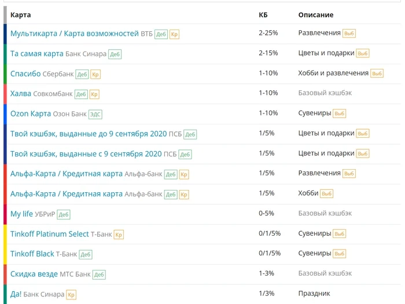This screenshot has width=405, height=304.
Task: Click the Описание column header
Action: pyautogui.click(x=315, y=14)
